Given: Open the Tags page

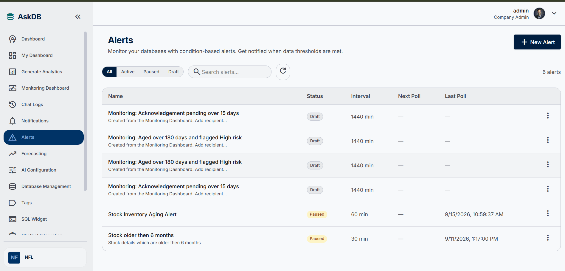Looking at the screenshot, I should 44,203.
